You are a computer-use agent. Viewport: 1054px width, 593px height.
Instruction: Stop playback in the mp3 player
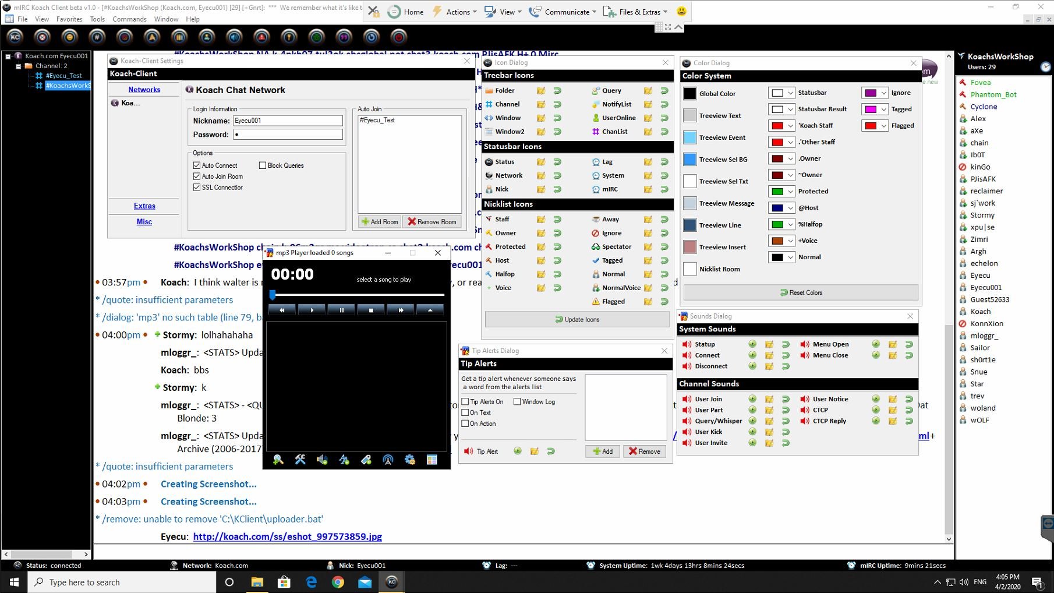coord(371,310)
